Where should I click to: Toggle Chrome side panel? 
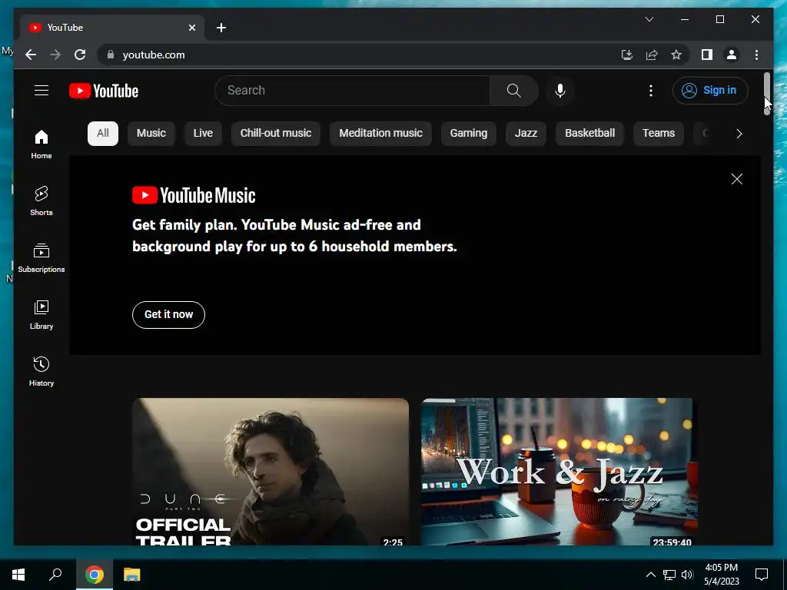707,55
